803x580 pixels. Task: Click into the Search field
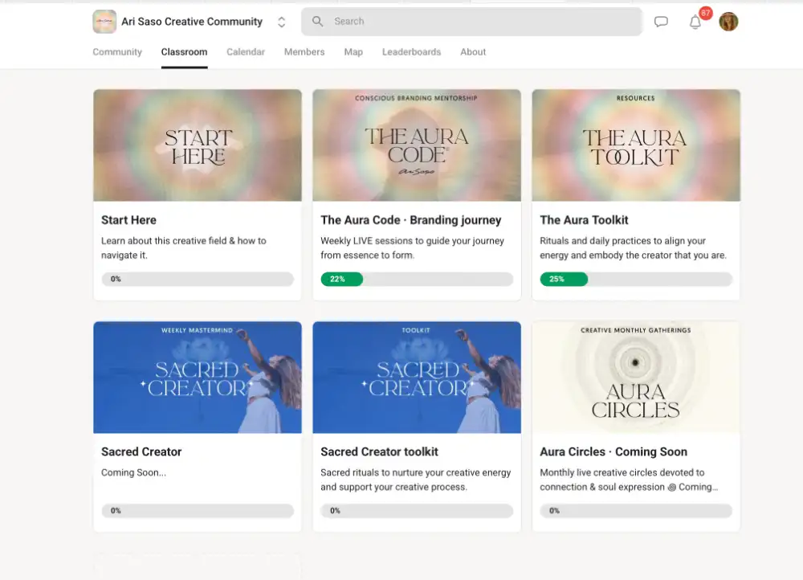point(471,22)
